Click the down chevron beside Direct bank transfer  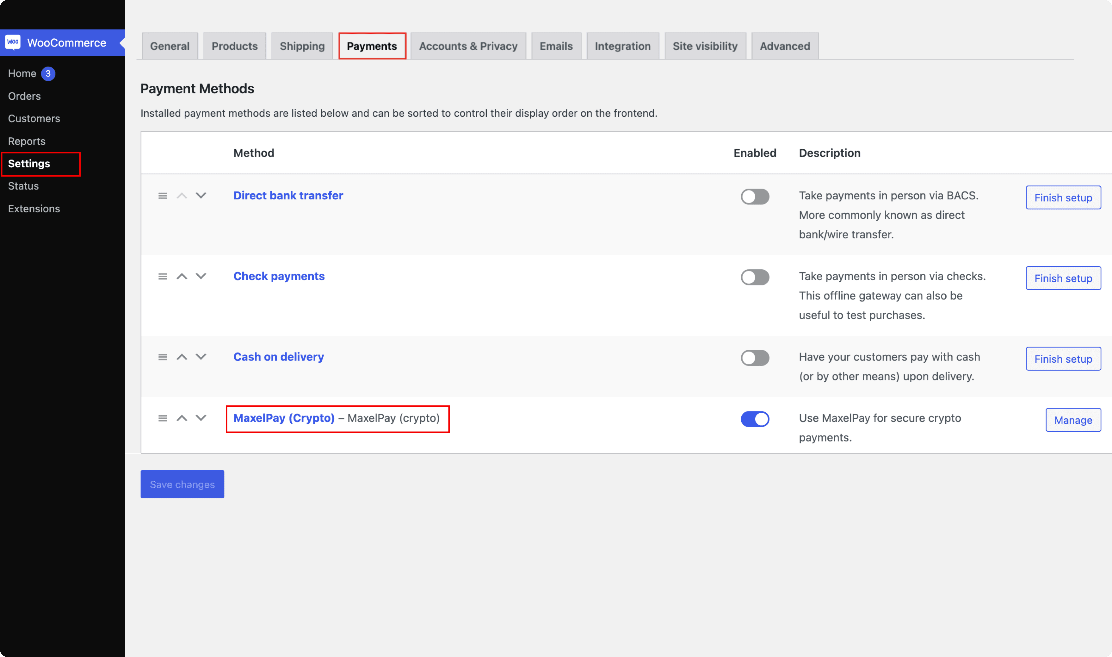coord(201,195)
